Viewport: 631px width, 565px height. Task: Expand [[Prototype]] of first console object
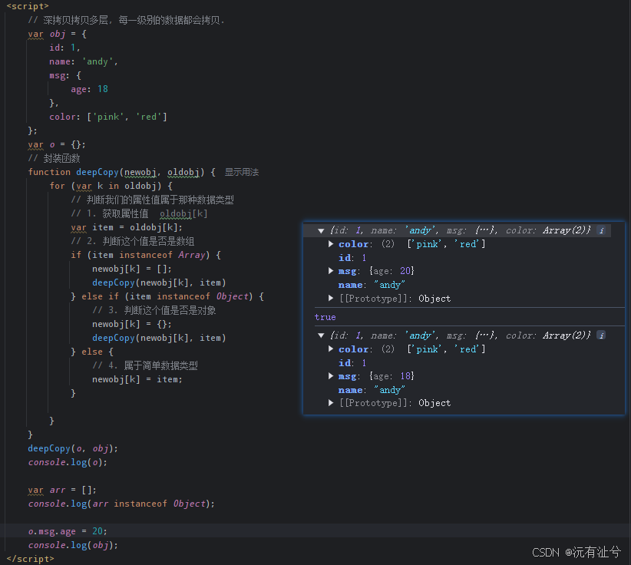[x=331, y=298]
